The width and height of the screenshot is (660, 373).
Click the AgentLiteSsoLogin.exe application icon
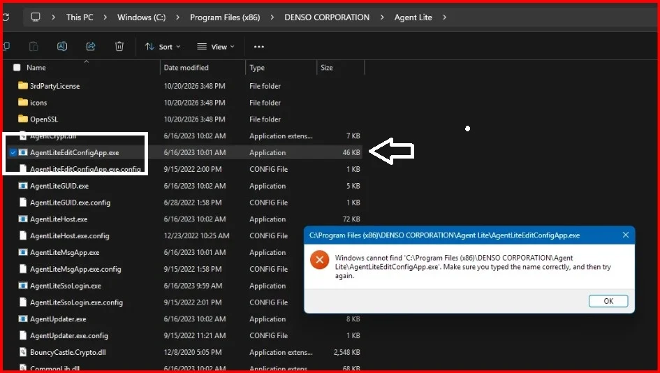23,286
